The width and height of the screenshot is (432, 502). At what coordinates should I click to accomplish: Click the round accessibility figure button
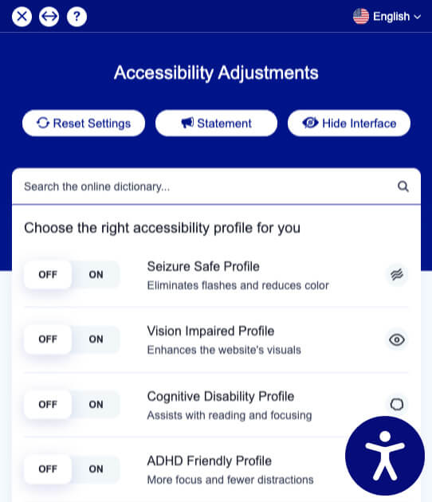(385, 456)
